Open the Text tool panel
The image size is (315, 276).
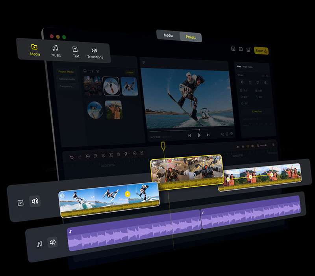tap(76, 52)
